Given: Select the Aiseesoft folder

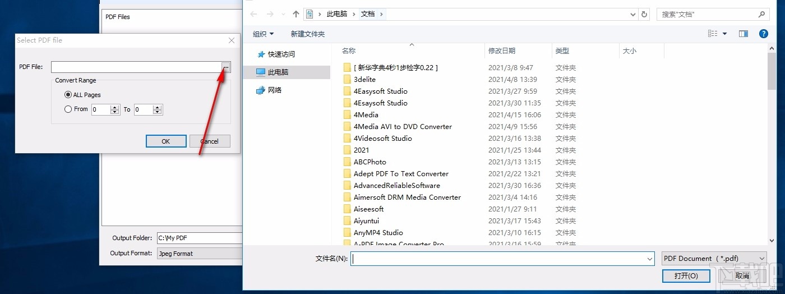Looking at the screenshot, I should (x=369, y=209).
